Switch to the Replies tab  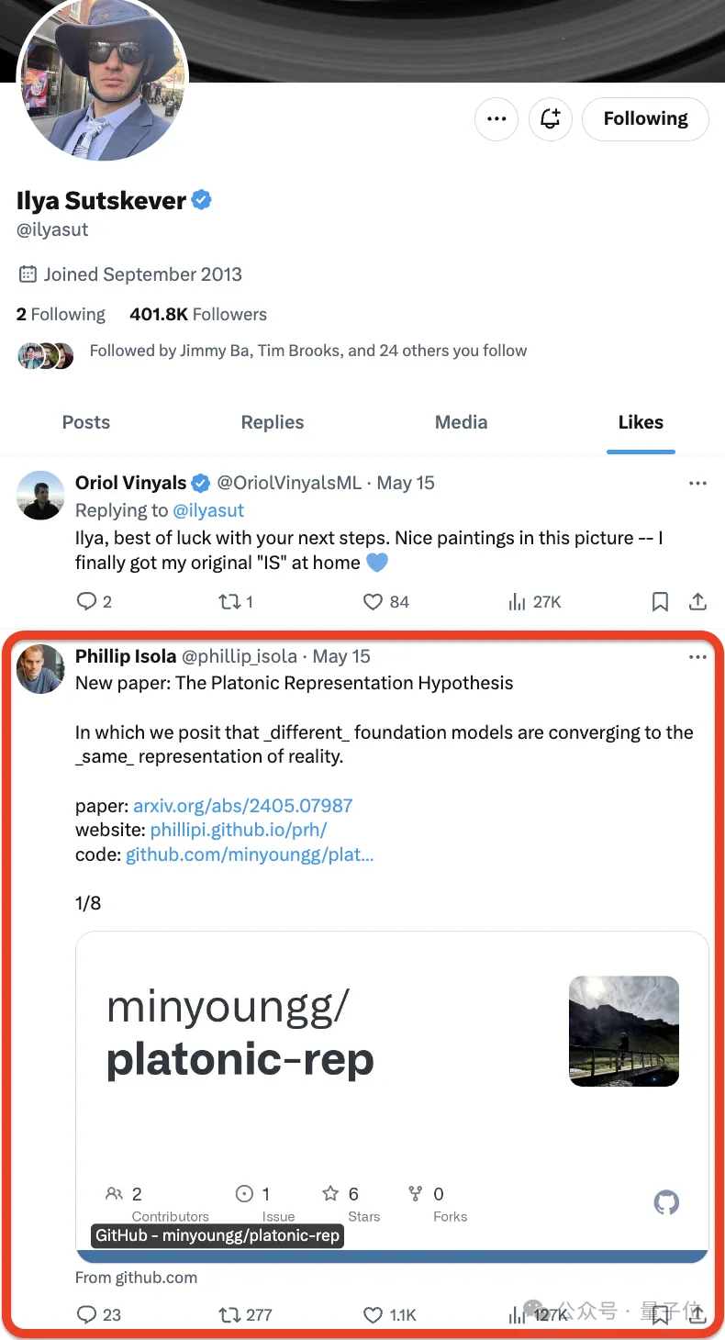tap(272, 422)
